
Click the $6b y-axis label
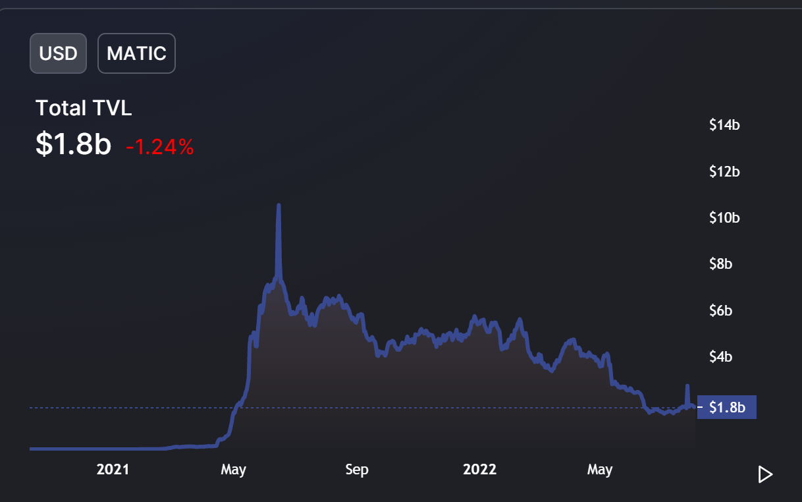coord(720,310)
